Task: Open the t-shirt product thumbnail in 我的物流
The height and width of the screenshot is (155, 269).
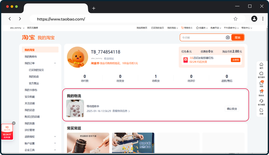Action: [x=75, y=108]
